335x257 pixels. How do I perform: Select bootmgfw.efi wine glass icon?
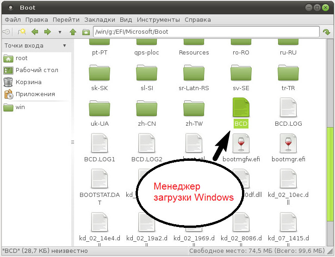[x=241, y=143]
